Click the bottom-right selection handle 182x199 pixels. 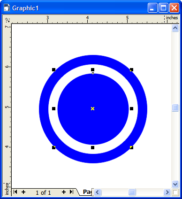tap(131, 147)
